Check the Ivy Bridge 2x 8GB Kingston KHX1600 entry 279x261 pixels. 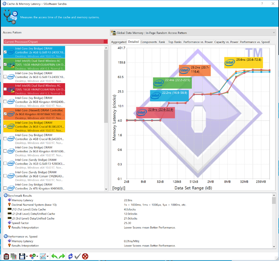coord(5,151)
